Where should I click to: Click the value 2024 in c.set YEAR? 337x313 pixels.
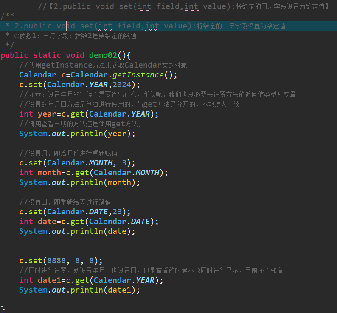[122, 85]
